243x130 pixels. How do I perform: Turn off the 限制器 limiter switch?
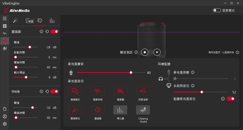(x=54, y=91)
